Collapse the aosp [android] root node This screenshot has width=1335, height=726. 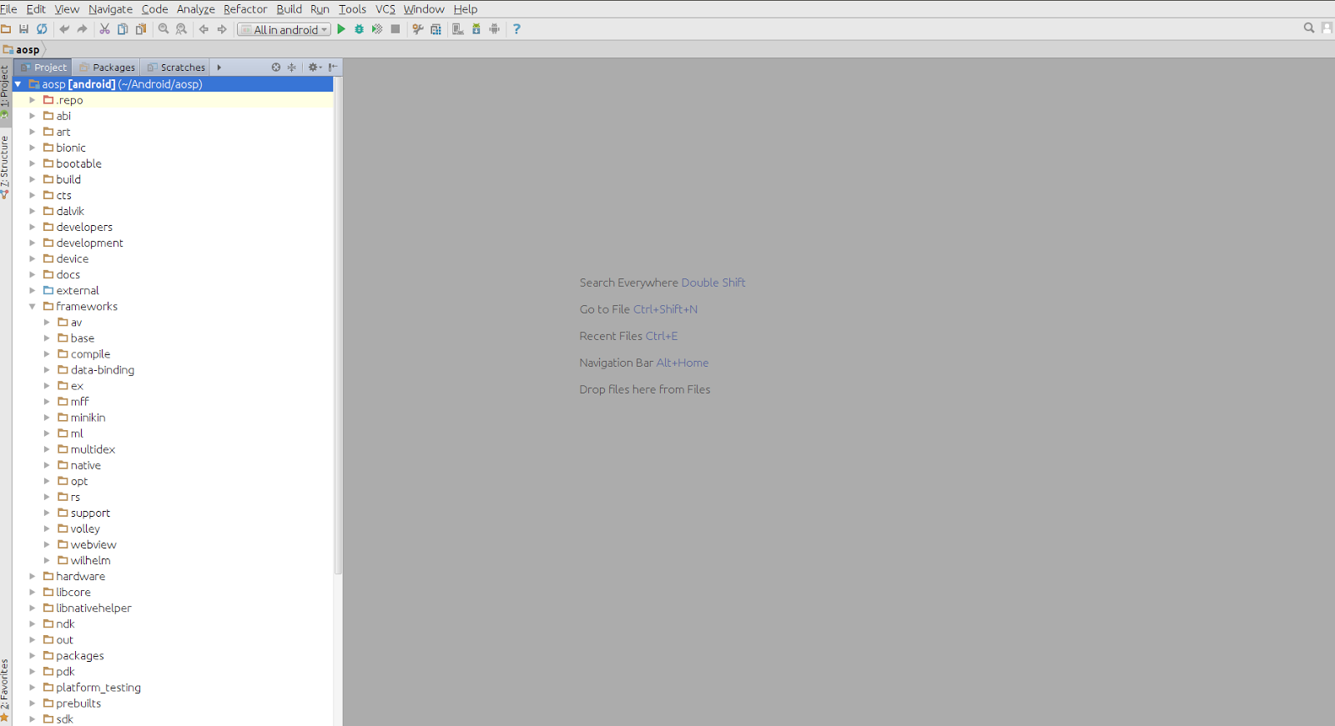(18, 84)
